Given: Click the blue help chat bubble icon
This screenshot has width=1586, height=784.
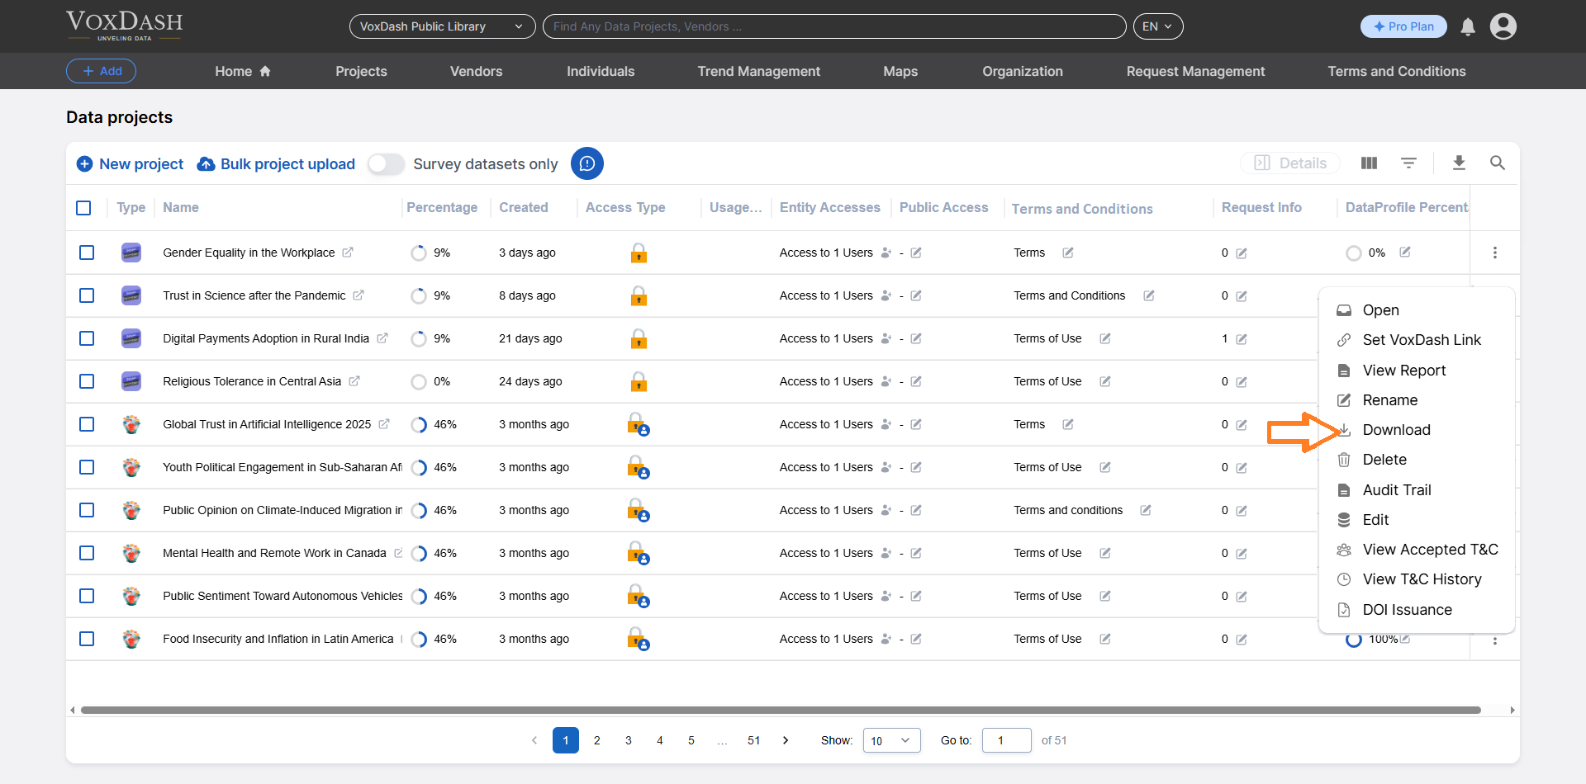Looking at the screenshot, I should (587, 163).
